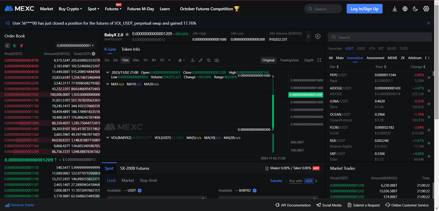
Task: Switch theme using the moon icon
Action: pos(415,9)
